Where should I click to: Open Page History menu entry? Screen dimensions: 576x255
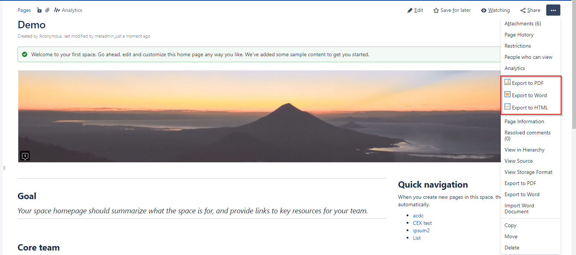pos(531,35)
